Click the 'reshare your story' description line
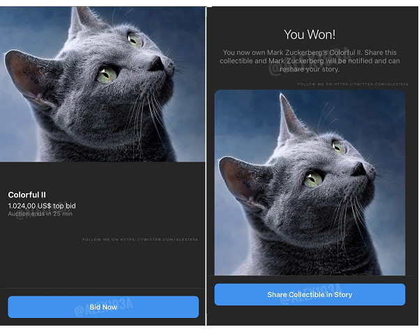Viewport: 419px width, 334px height. [310, 69]
